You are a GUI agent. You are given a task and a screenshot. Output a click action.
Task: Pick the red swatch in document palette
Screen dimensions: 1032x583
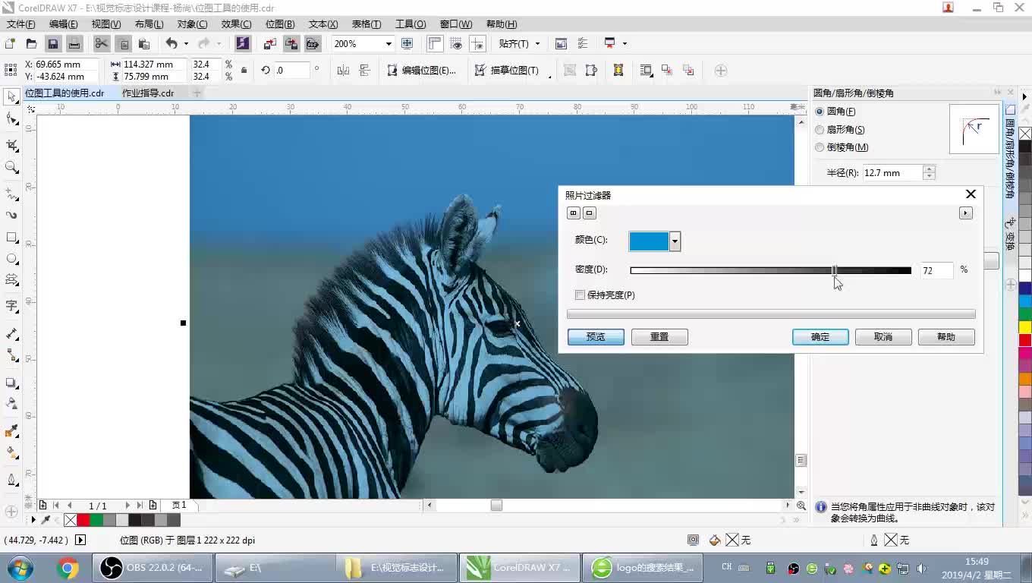coord(83,520)
